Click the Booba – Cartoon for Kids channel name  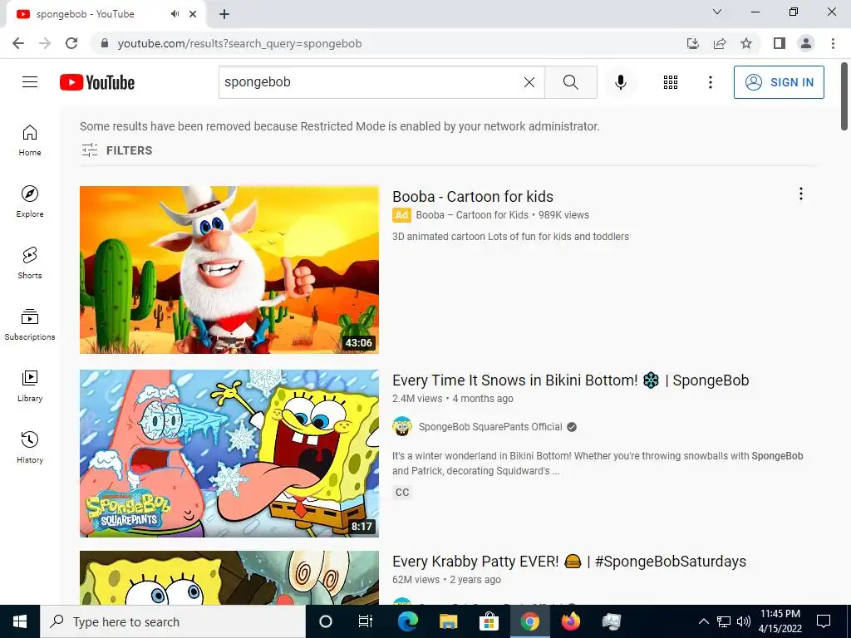click(x=472, y=215)
